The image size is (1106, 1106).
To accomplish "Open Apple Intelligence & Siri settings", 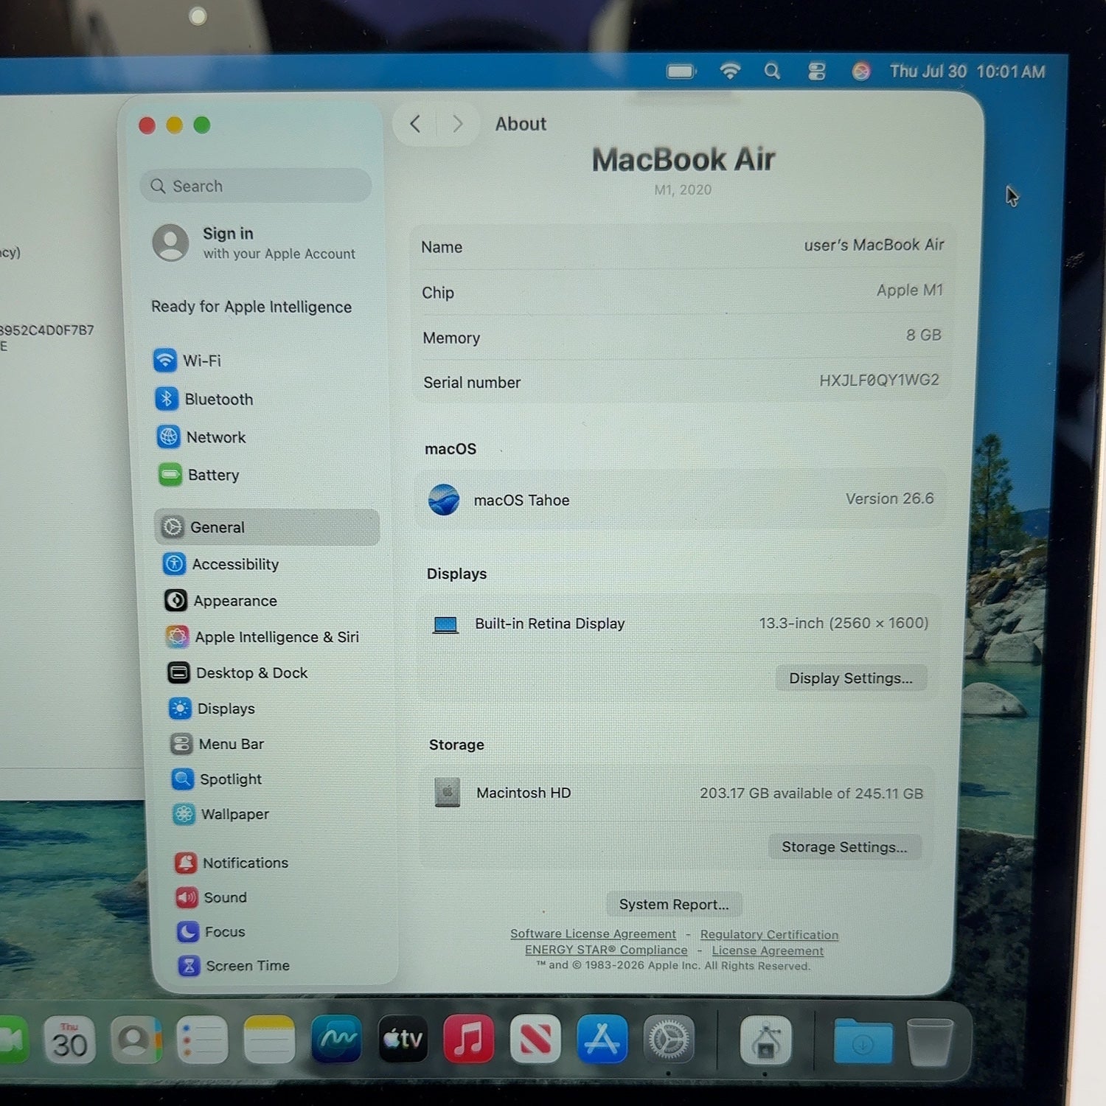I will pyautogui.click(x=263, y=637).
